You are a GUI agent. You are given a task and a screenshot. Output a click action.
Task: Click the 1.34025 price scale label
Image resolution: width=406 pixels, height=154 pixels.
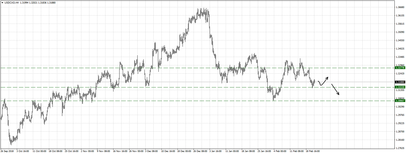pos(400,49)
